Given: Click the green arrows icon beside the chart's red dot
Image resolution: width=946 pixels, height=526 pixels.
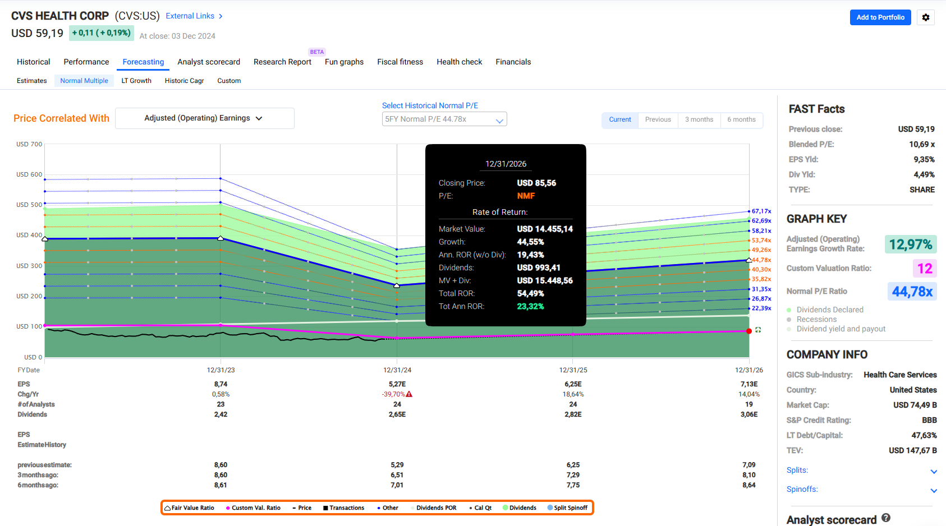Looking at the screenshot, I should point(758,330).
